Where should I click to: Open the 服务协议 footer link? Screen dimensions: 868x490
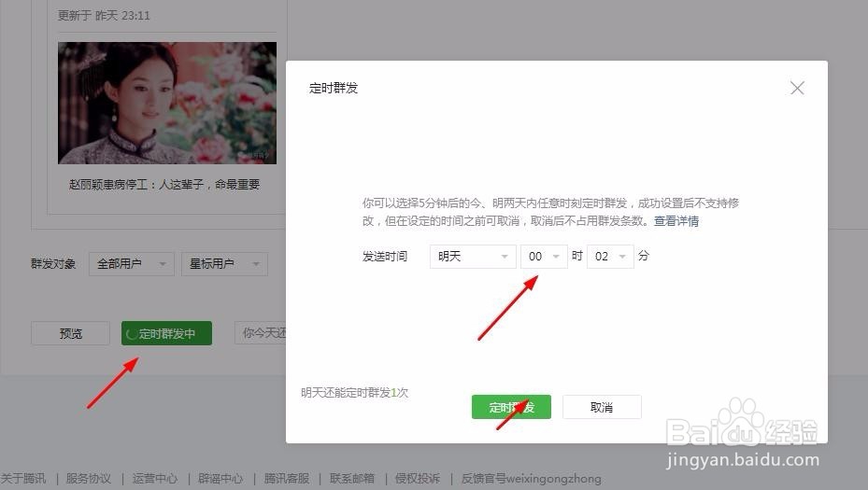pyautogui.click(x=89, y=479)
